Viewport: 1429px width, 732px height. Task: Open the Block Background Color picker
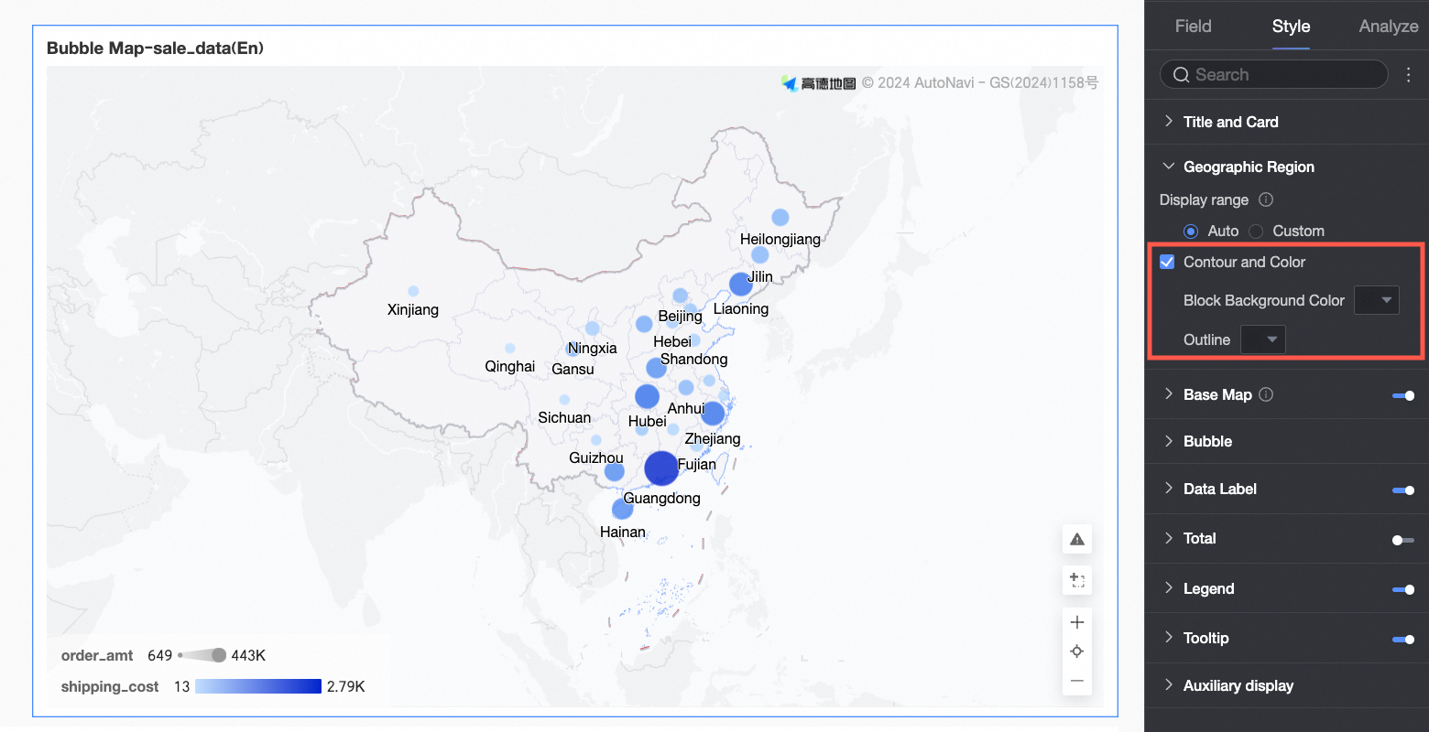click(1377, 300)
